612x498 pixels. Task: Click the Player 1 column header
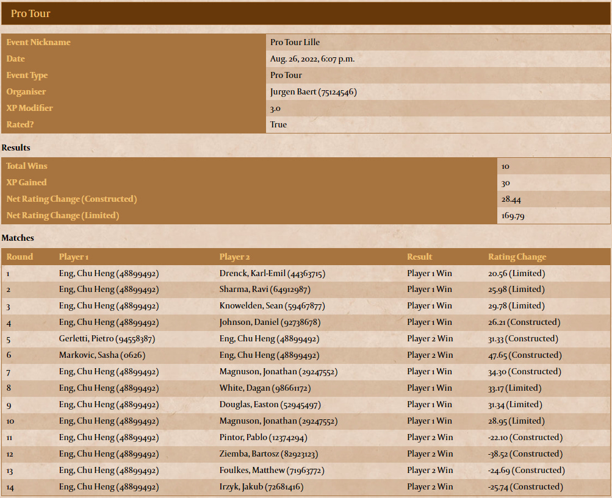[74, 257]
